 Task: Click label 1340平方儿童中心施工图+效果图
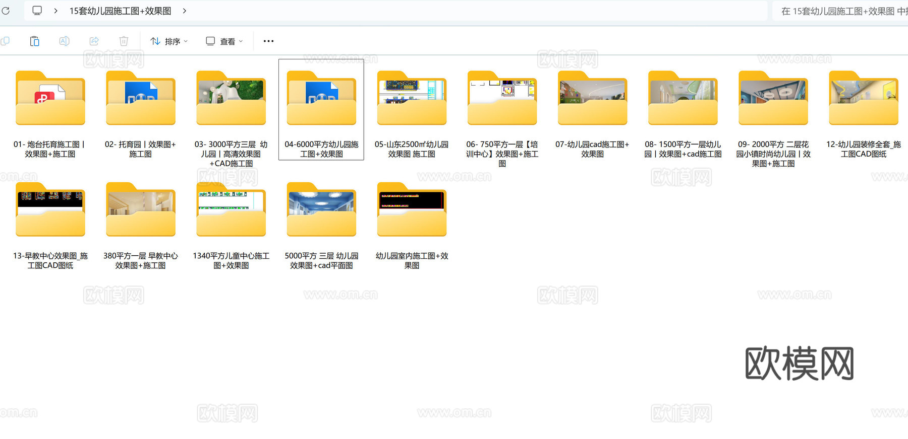tap(231, 260)
